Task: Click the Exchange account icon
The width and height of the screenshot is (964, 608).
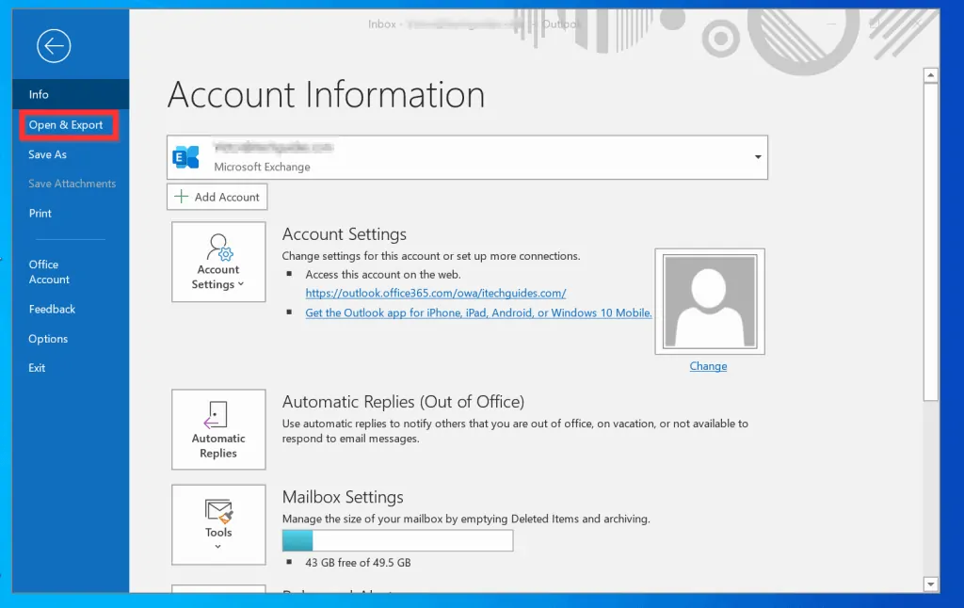Action: [186, 157]
